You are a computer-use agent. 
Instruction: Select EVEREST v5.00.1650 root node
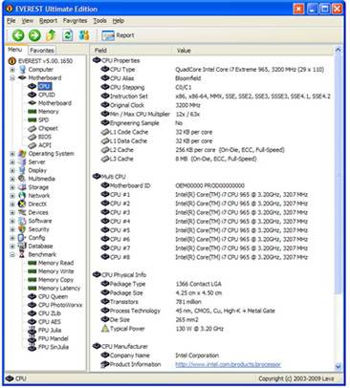45,61
